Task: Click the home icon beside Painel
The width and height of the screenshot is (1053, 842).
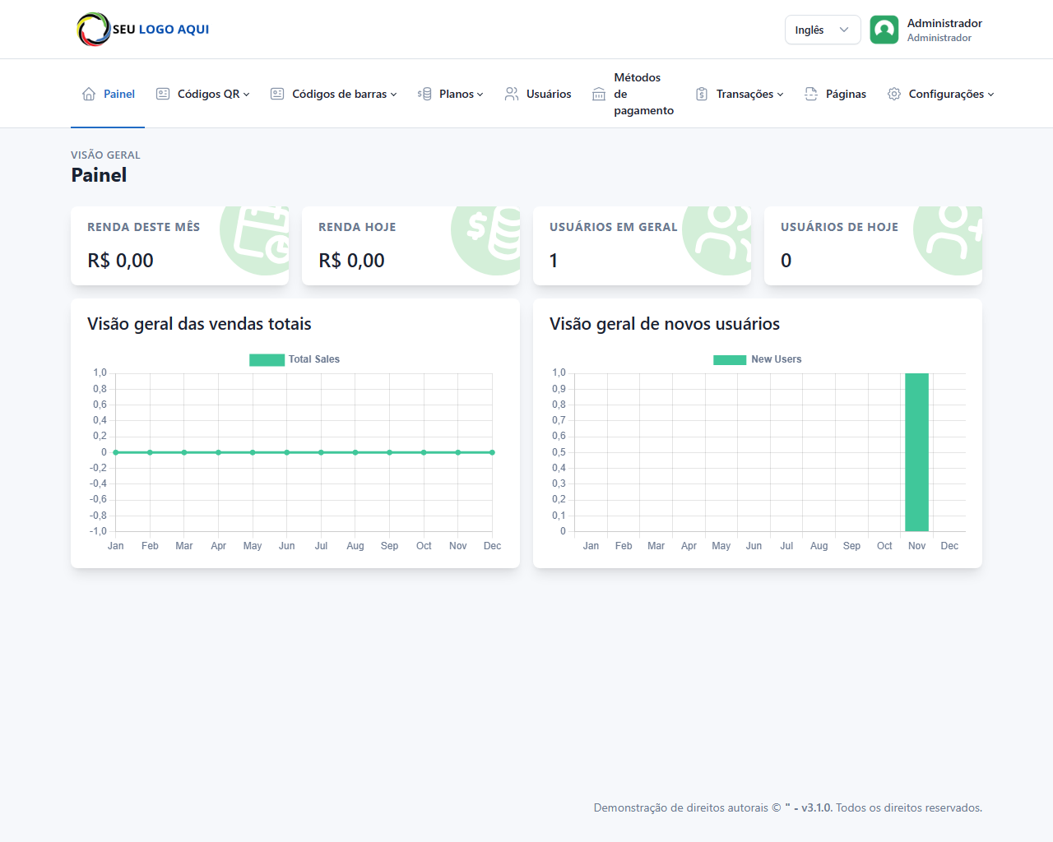Action: [89, 94]
